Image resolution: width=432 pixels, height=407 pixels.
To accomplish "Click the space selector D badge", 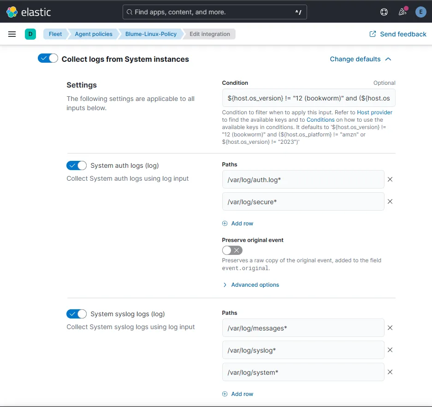I will (x=30, y=34).
